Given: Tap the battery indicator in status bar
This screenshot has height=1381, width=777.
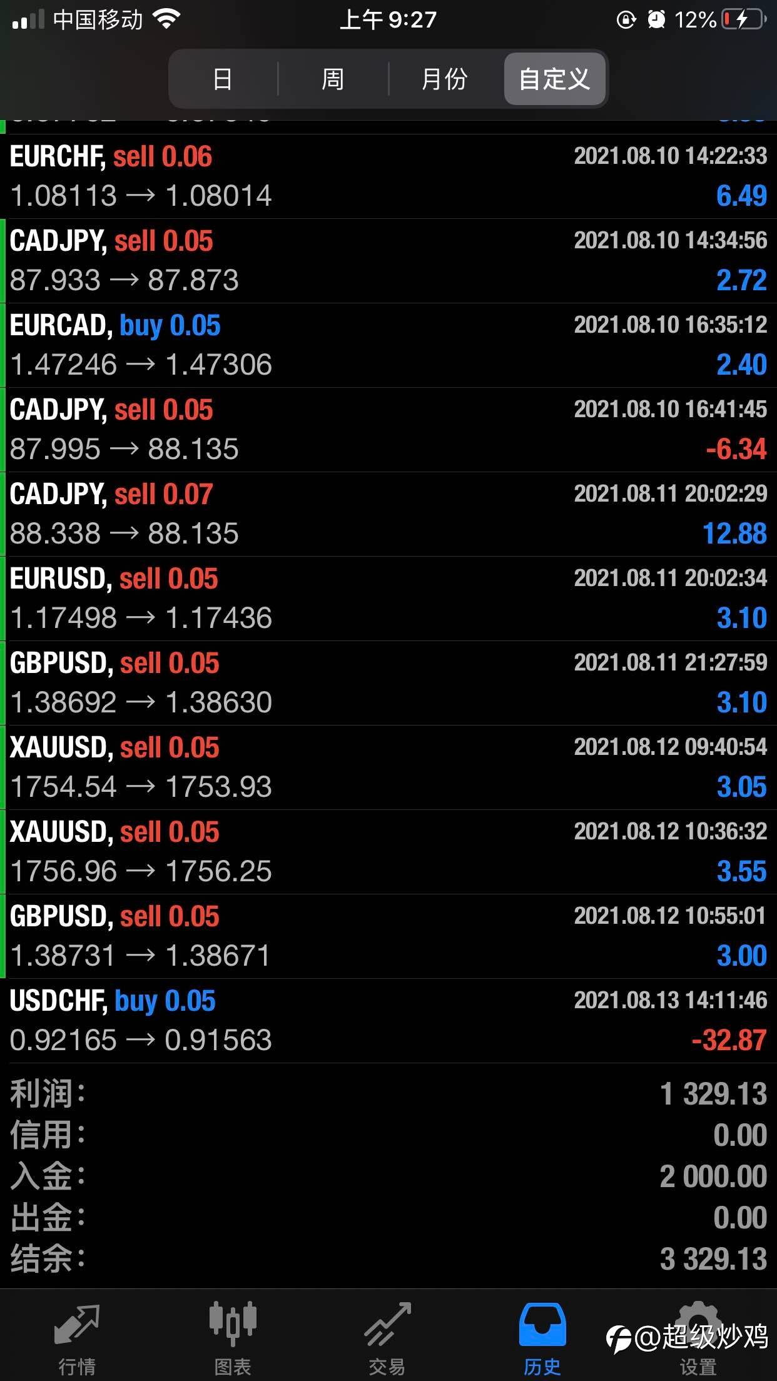Looking at the screenshot, I should point(743,20).
